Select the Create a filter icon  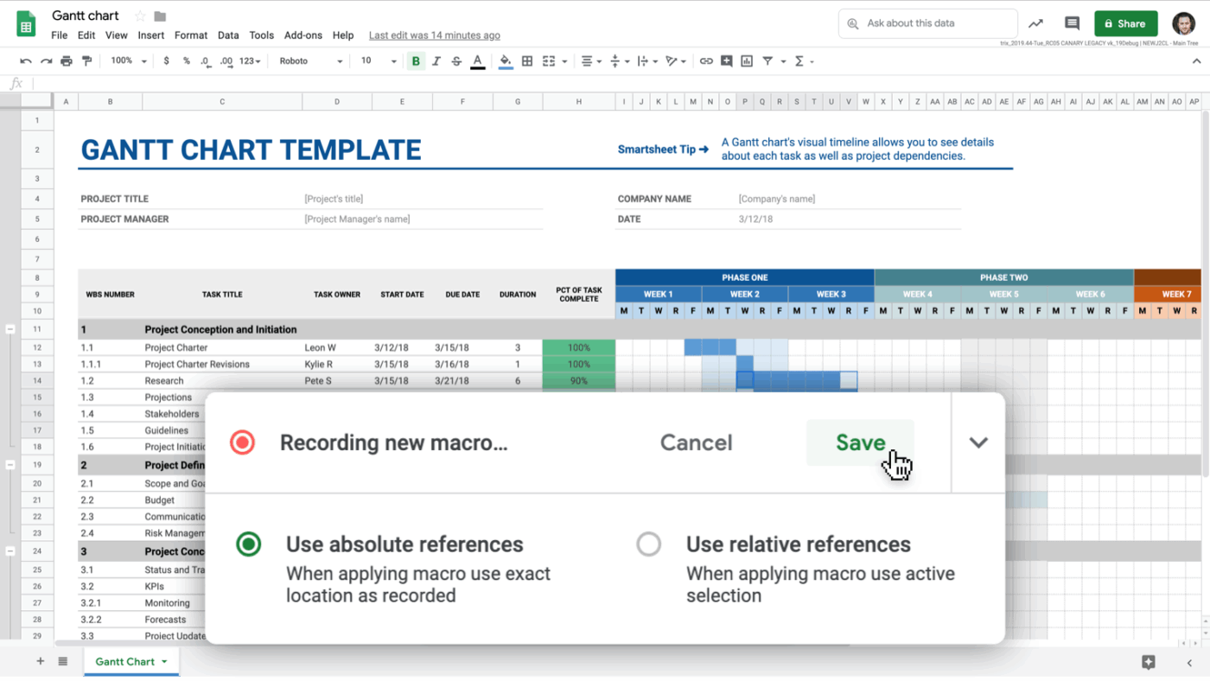pyautogui.click(x=767, y=60)
